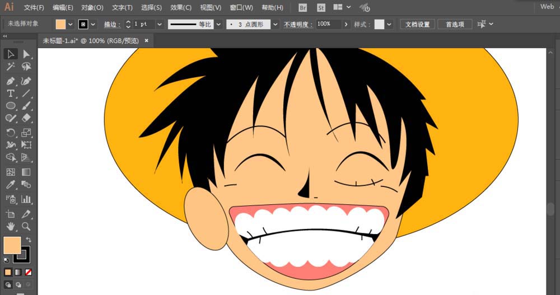Viewport: 560px width, 295px height.
Task: Expand the align options dropdown arrow
Action: click(x=492, y=24)
